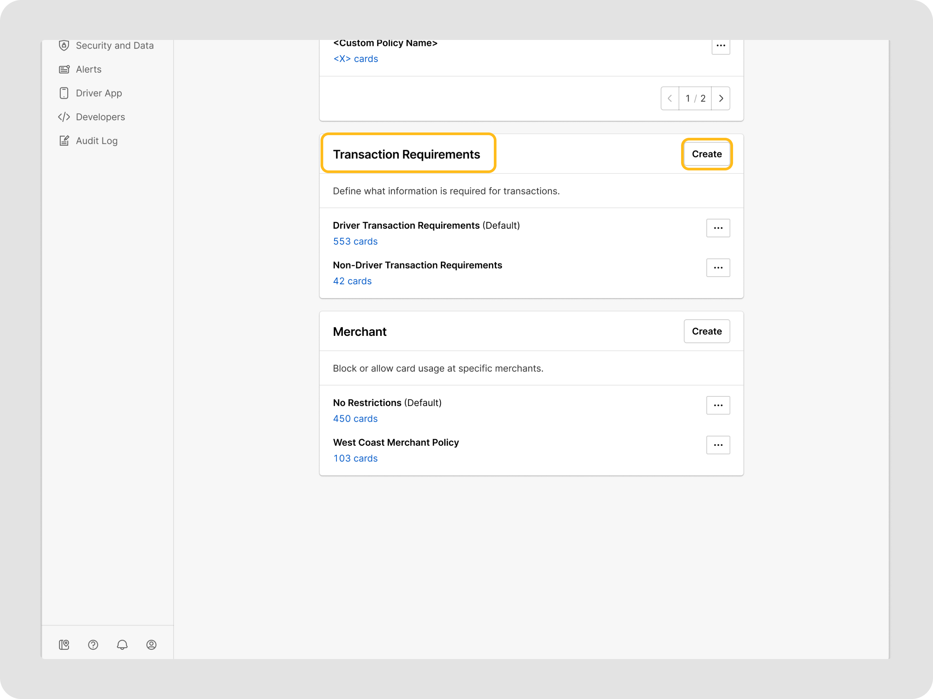The height and width of the screenshot is (699, 933).
Task: View the 103 cards link
Action: point(355,458)
